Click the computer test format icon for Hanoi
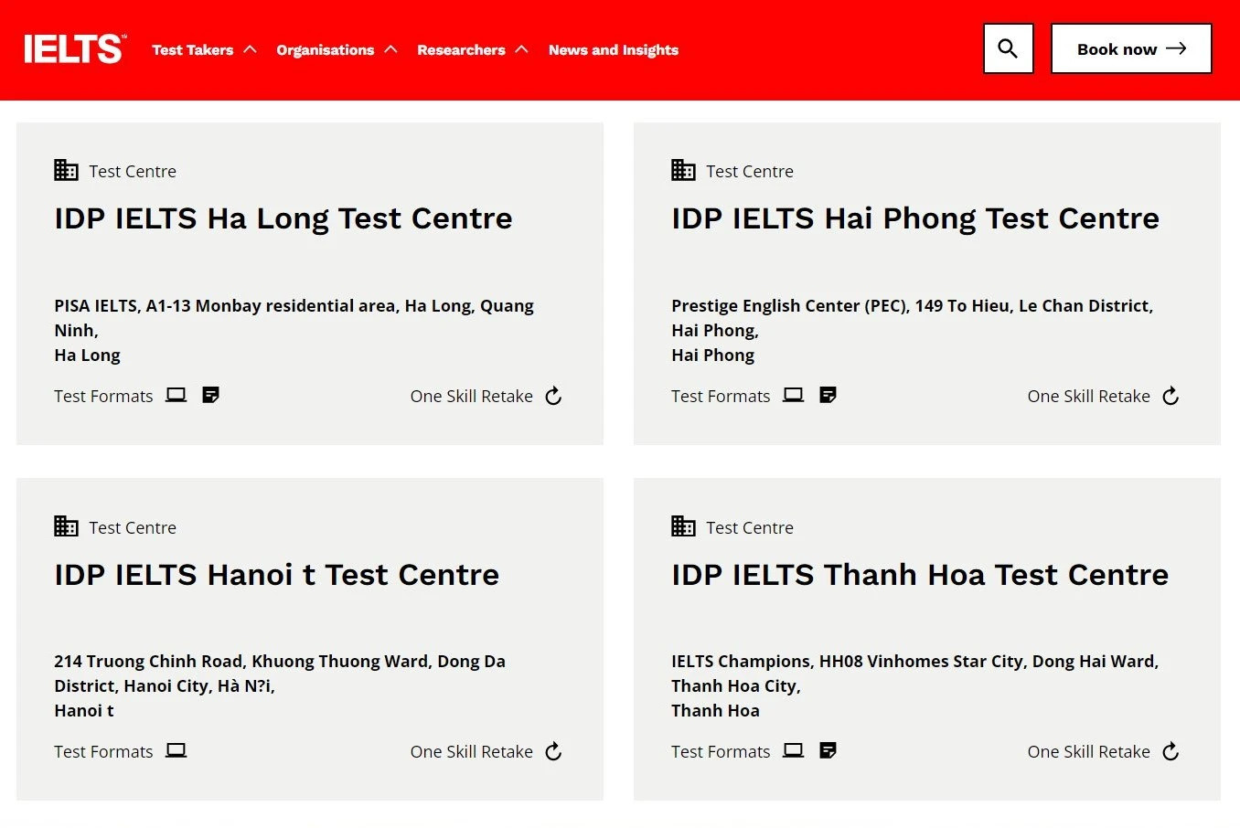 point(176,749)
